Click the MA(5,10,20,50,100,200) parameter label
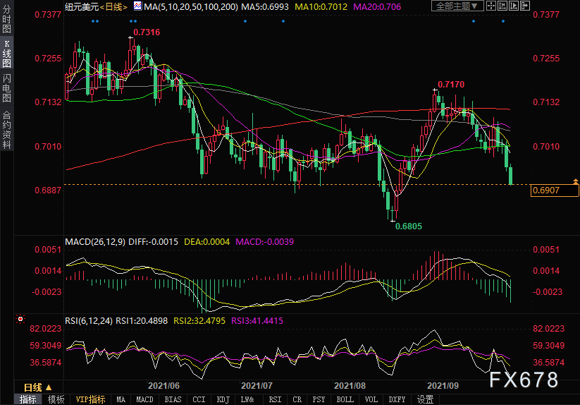The width and height of the screenshot is (580, 405). (191, 6)
